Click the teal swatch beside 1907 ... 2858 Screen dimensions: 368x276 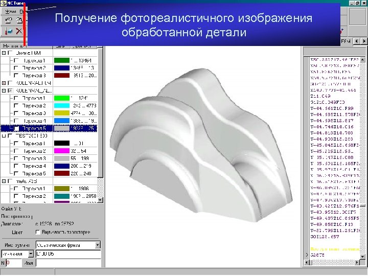coord(62,196)
